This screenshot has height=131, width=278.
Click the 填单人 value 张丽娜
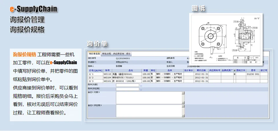[119, 66]
